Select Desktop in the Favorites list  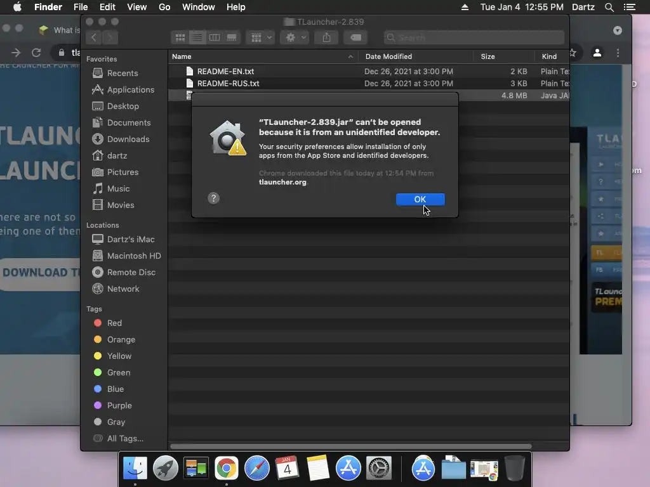[123, 107]
